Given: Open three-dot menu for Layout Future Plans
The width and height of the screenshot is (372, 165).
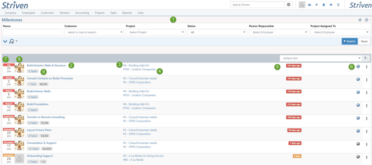Looking at the screenshot, I should 367,131.
